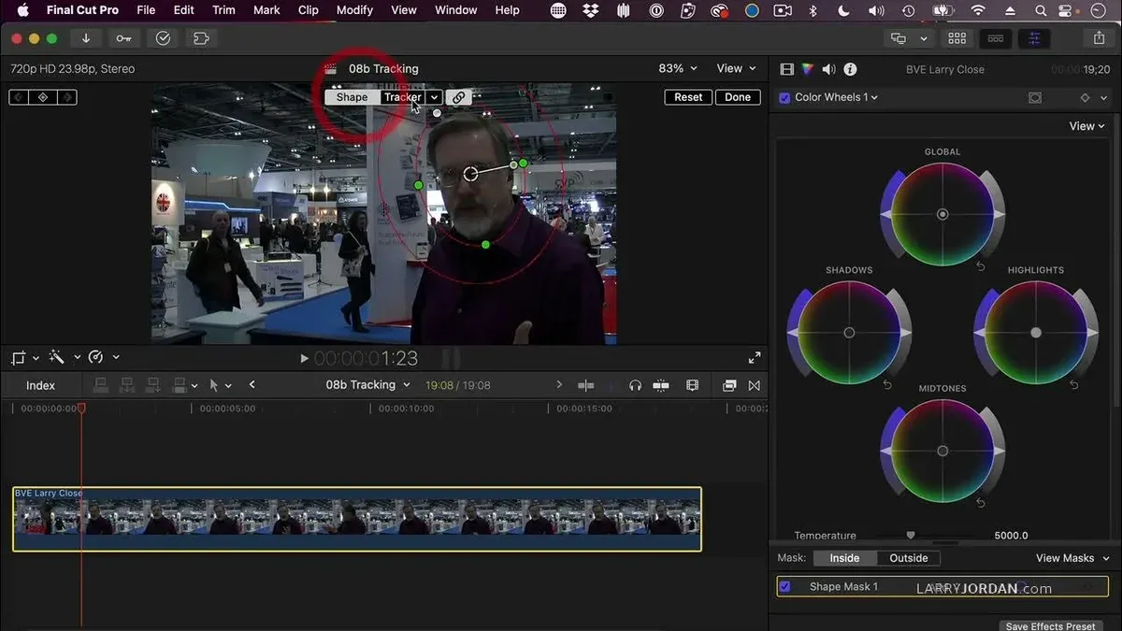Viewport: 1122px width, 631px height.
Task: Click the mask icon beside Color Wheels 1
Action: coord(1035,97)
